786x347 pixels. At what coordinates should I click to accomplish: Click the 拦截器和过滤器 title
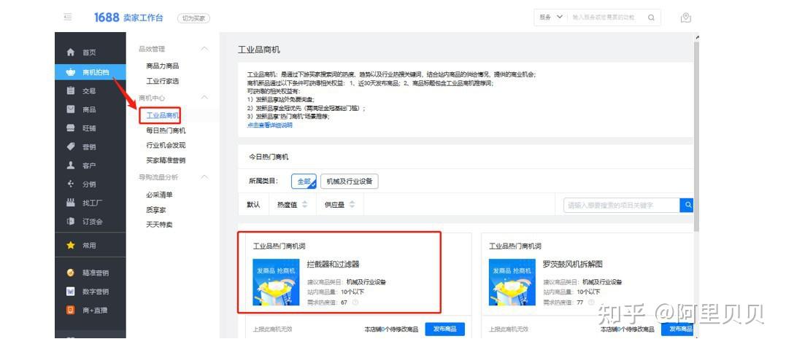[x=334, y=265]
